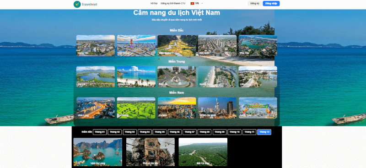Click the Cẩm nang du lịch Việt Nam title

pos(177,13)
